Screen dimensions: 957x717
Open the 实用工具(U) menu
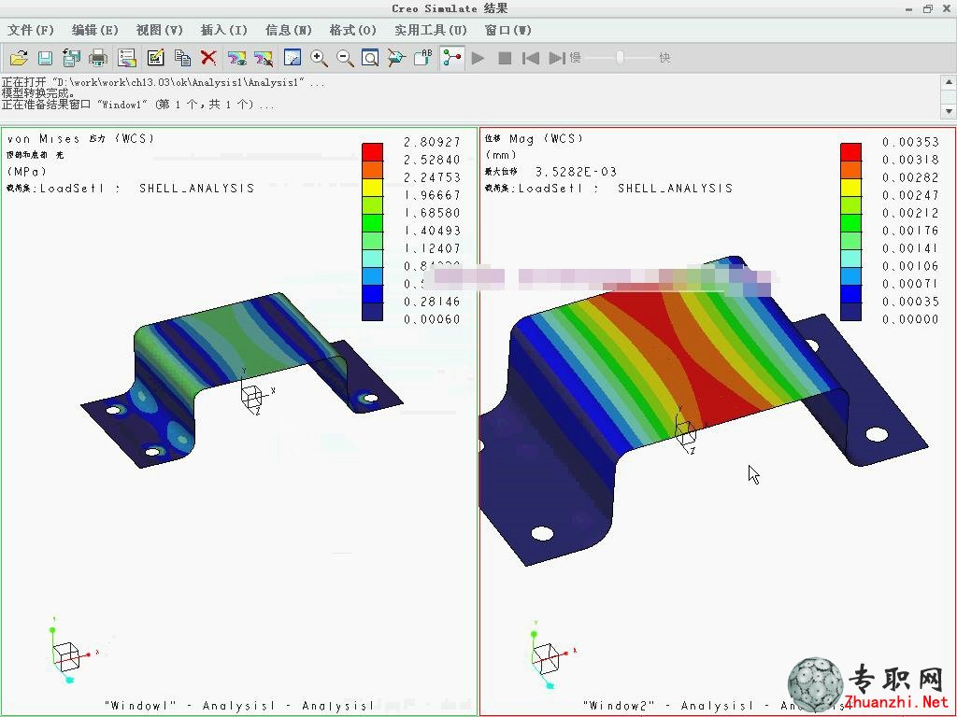(430, 30)
